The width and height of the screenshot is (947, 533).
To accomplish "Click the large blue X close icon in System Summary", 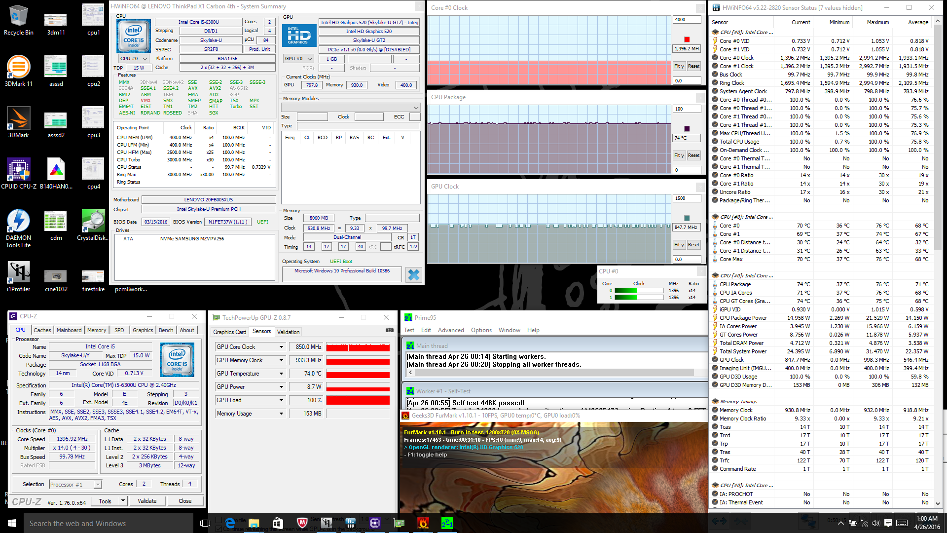I will tap(413, 275).
